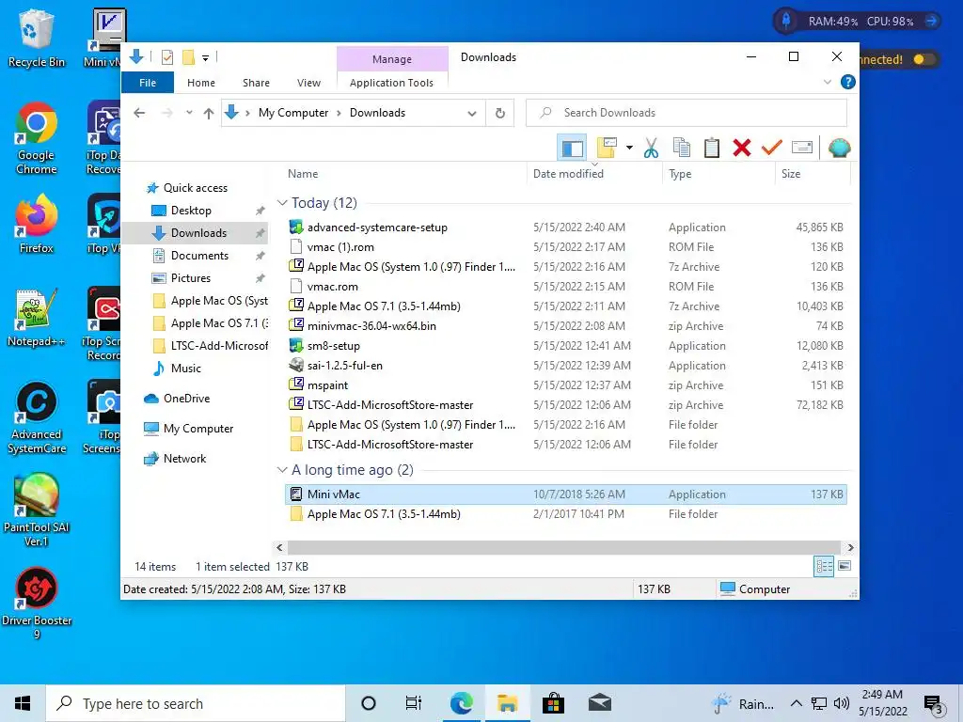Viewport: 963px width, 722px height.
Task: Click the shell globe icon in toolbar
Action: pos(839,148)
